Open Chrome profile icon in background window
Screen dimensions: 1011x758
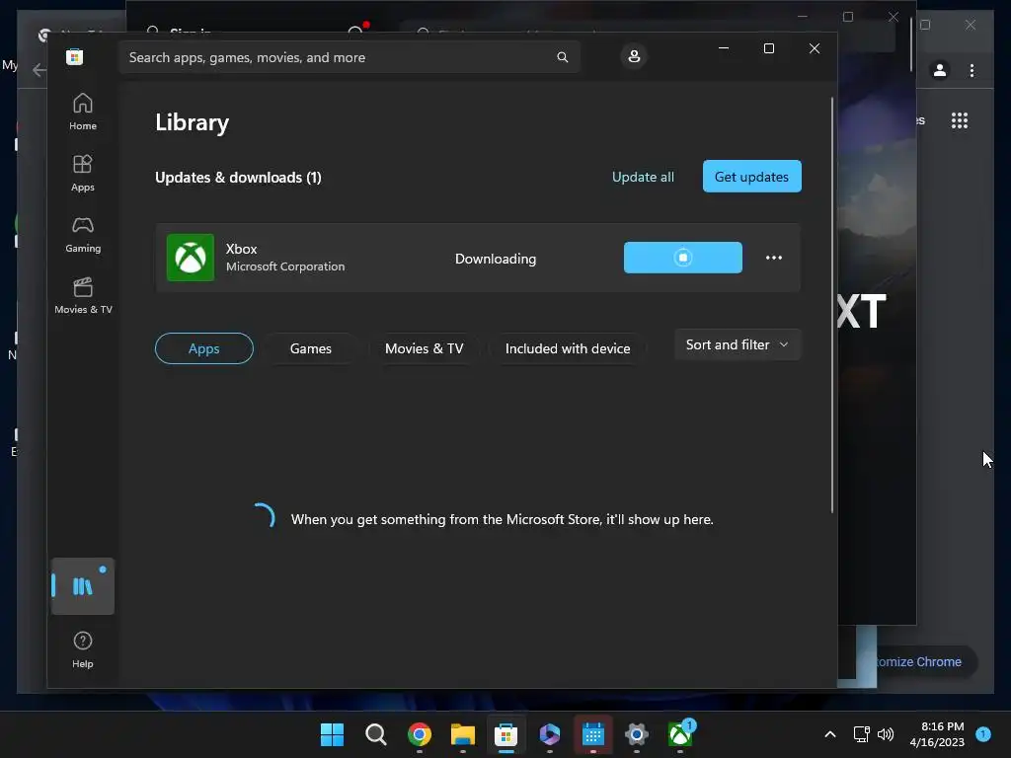[x=940, y=70]
